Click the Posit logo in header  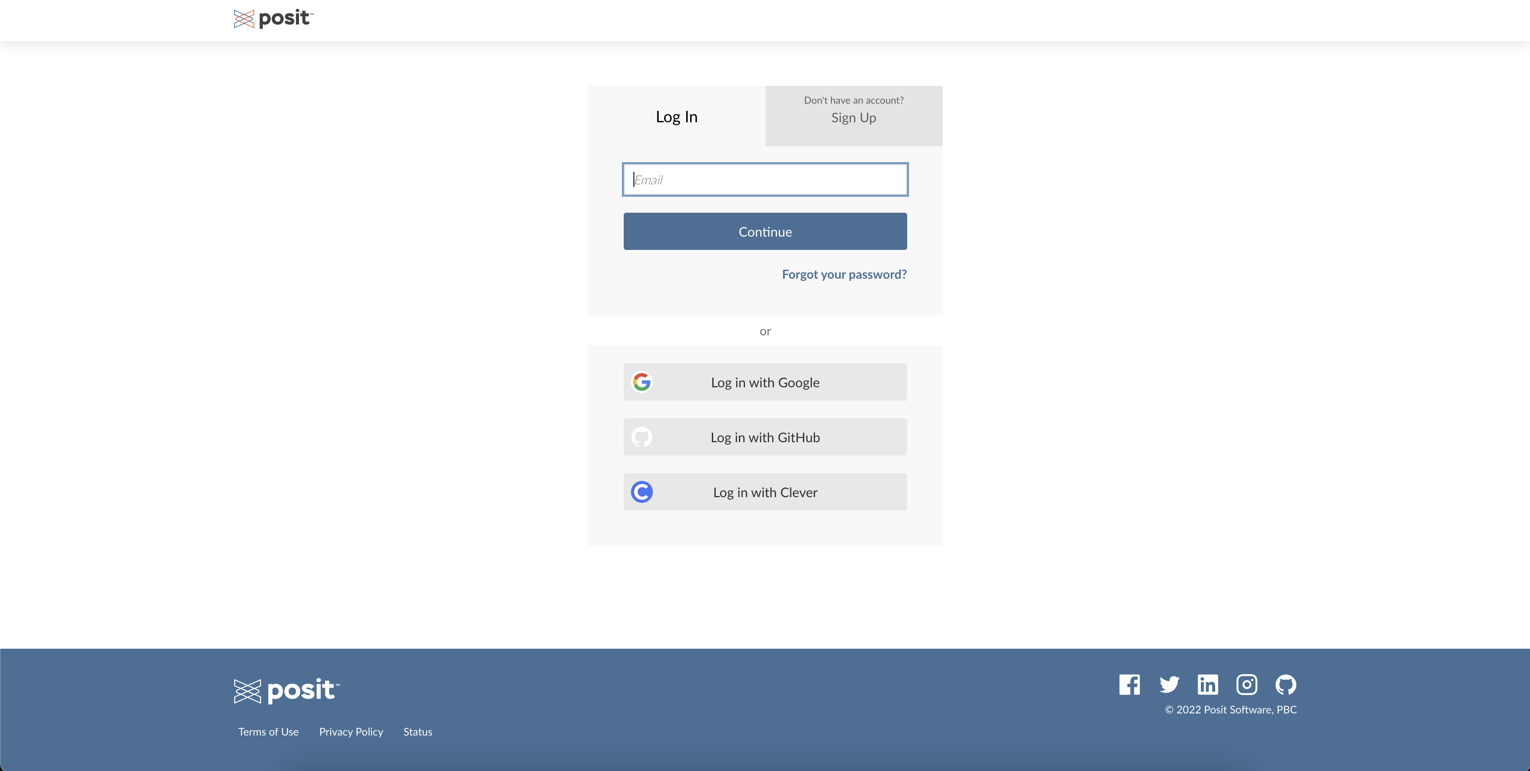point(273,19)
